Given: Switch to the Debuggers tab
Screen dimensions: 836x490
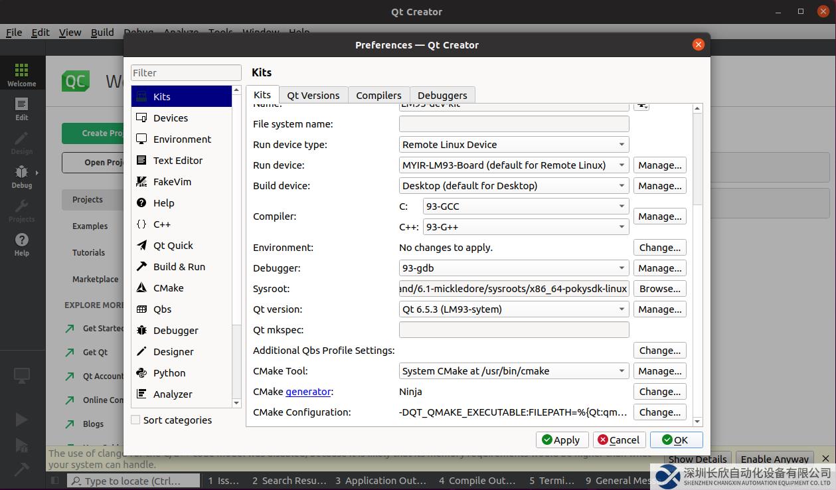Looking at the screenshot, I should pos(442,95).
